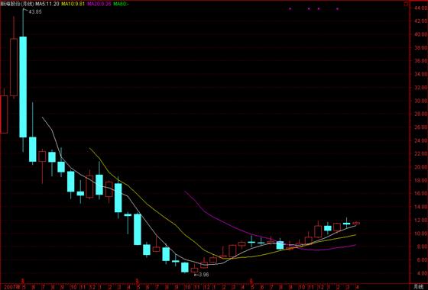Click the 10.00 label on price axis
The height and width of the screenshot is (290, 428).
coord(420,234)
